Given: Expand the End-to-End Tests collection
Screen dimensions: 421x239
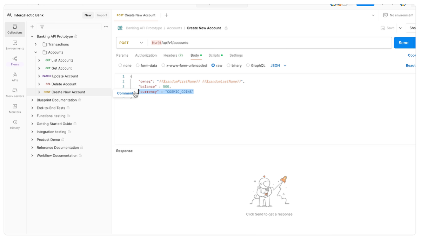Looking at the screenshot, I should tap(32, 108).
